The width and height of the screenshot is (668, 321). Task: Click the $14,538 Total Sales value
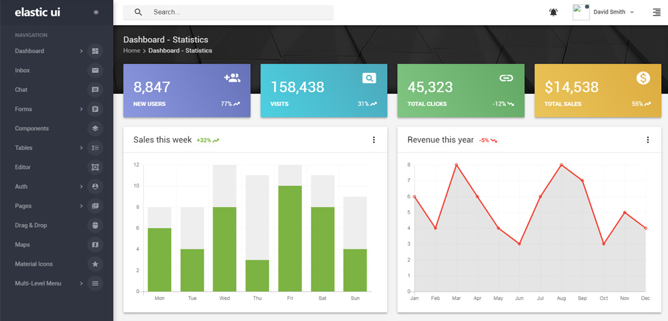coord(572,87)
